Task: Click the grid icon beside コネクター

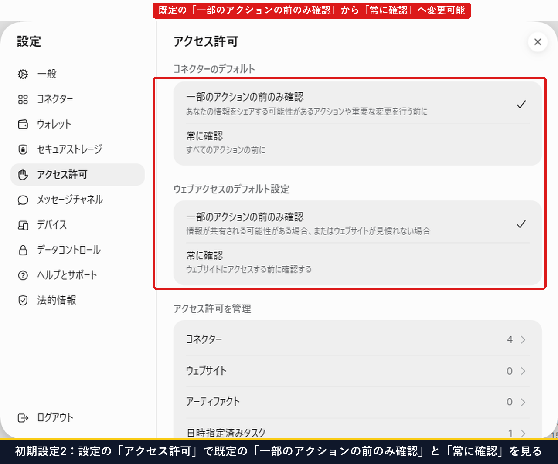Action: pos(23,99)
